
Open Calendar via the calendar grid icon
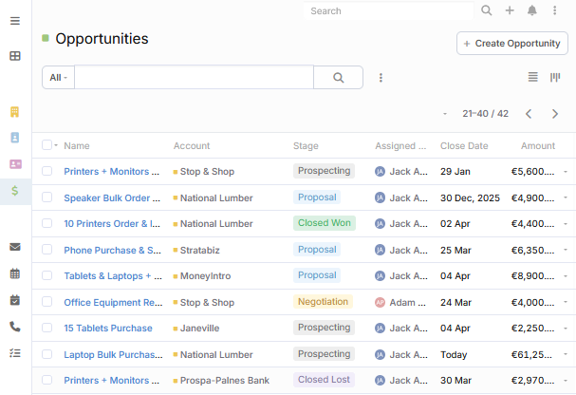(x=15, y=273)
